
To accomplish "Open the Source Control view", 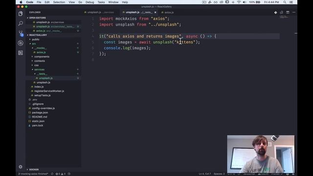I will click(x=21, y=33).
